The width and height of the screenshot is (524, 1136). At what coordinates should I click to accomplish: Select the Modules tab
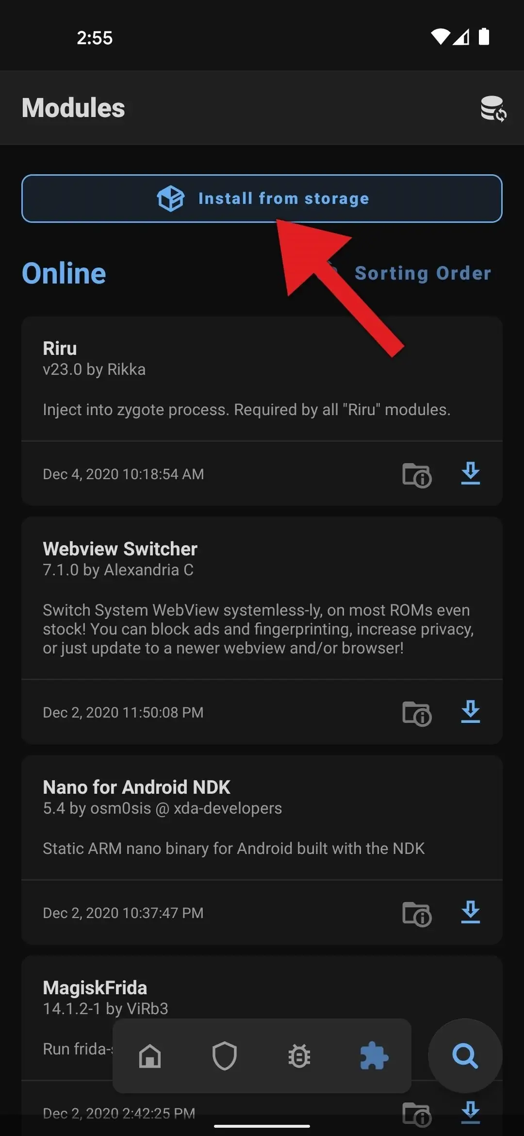point(374,1055)
